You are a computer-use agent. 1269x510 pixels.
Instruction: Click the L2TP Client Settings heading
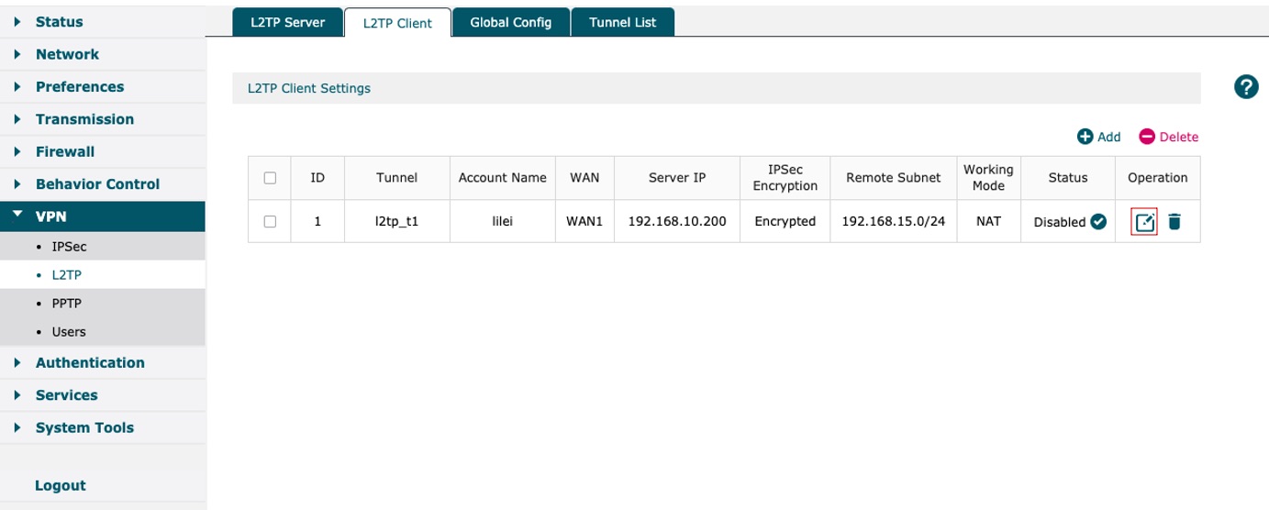[x=309, y=89]
